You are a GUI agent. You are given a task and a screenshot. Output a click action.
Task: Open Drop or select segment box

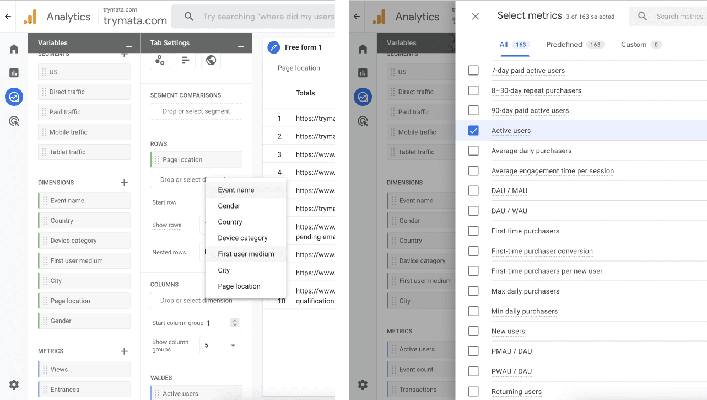[x=196, y=111]
